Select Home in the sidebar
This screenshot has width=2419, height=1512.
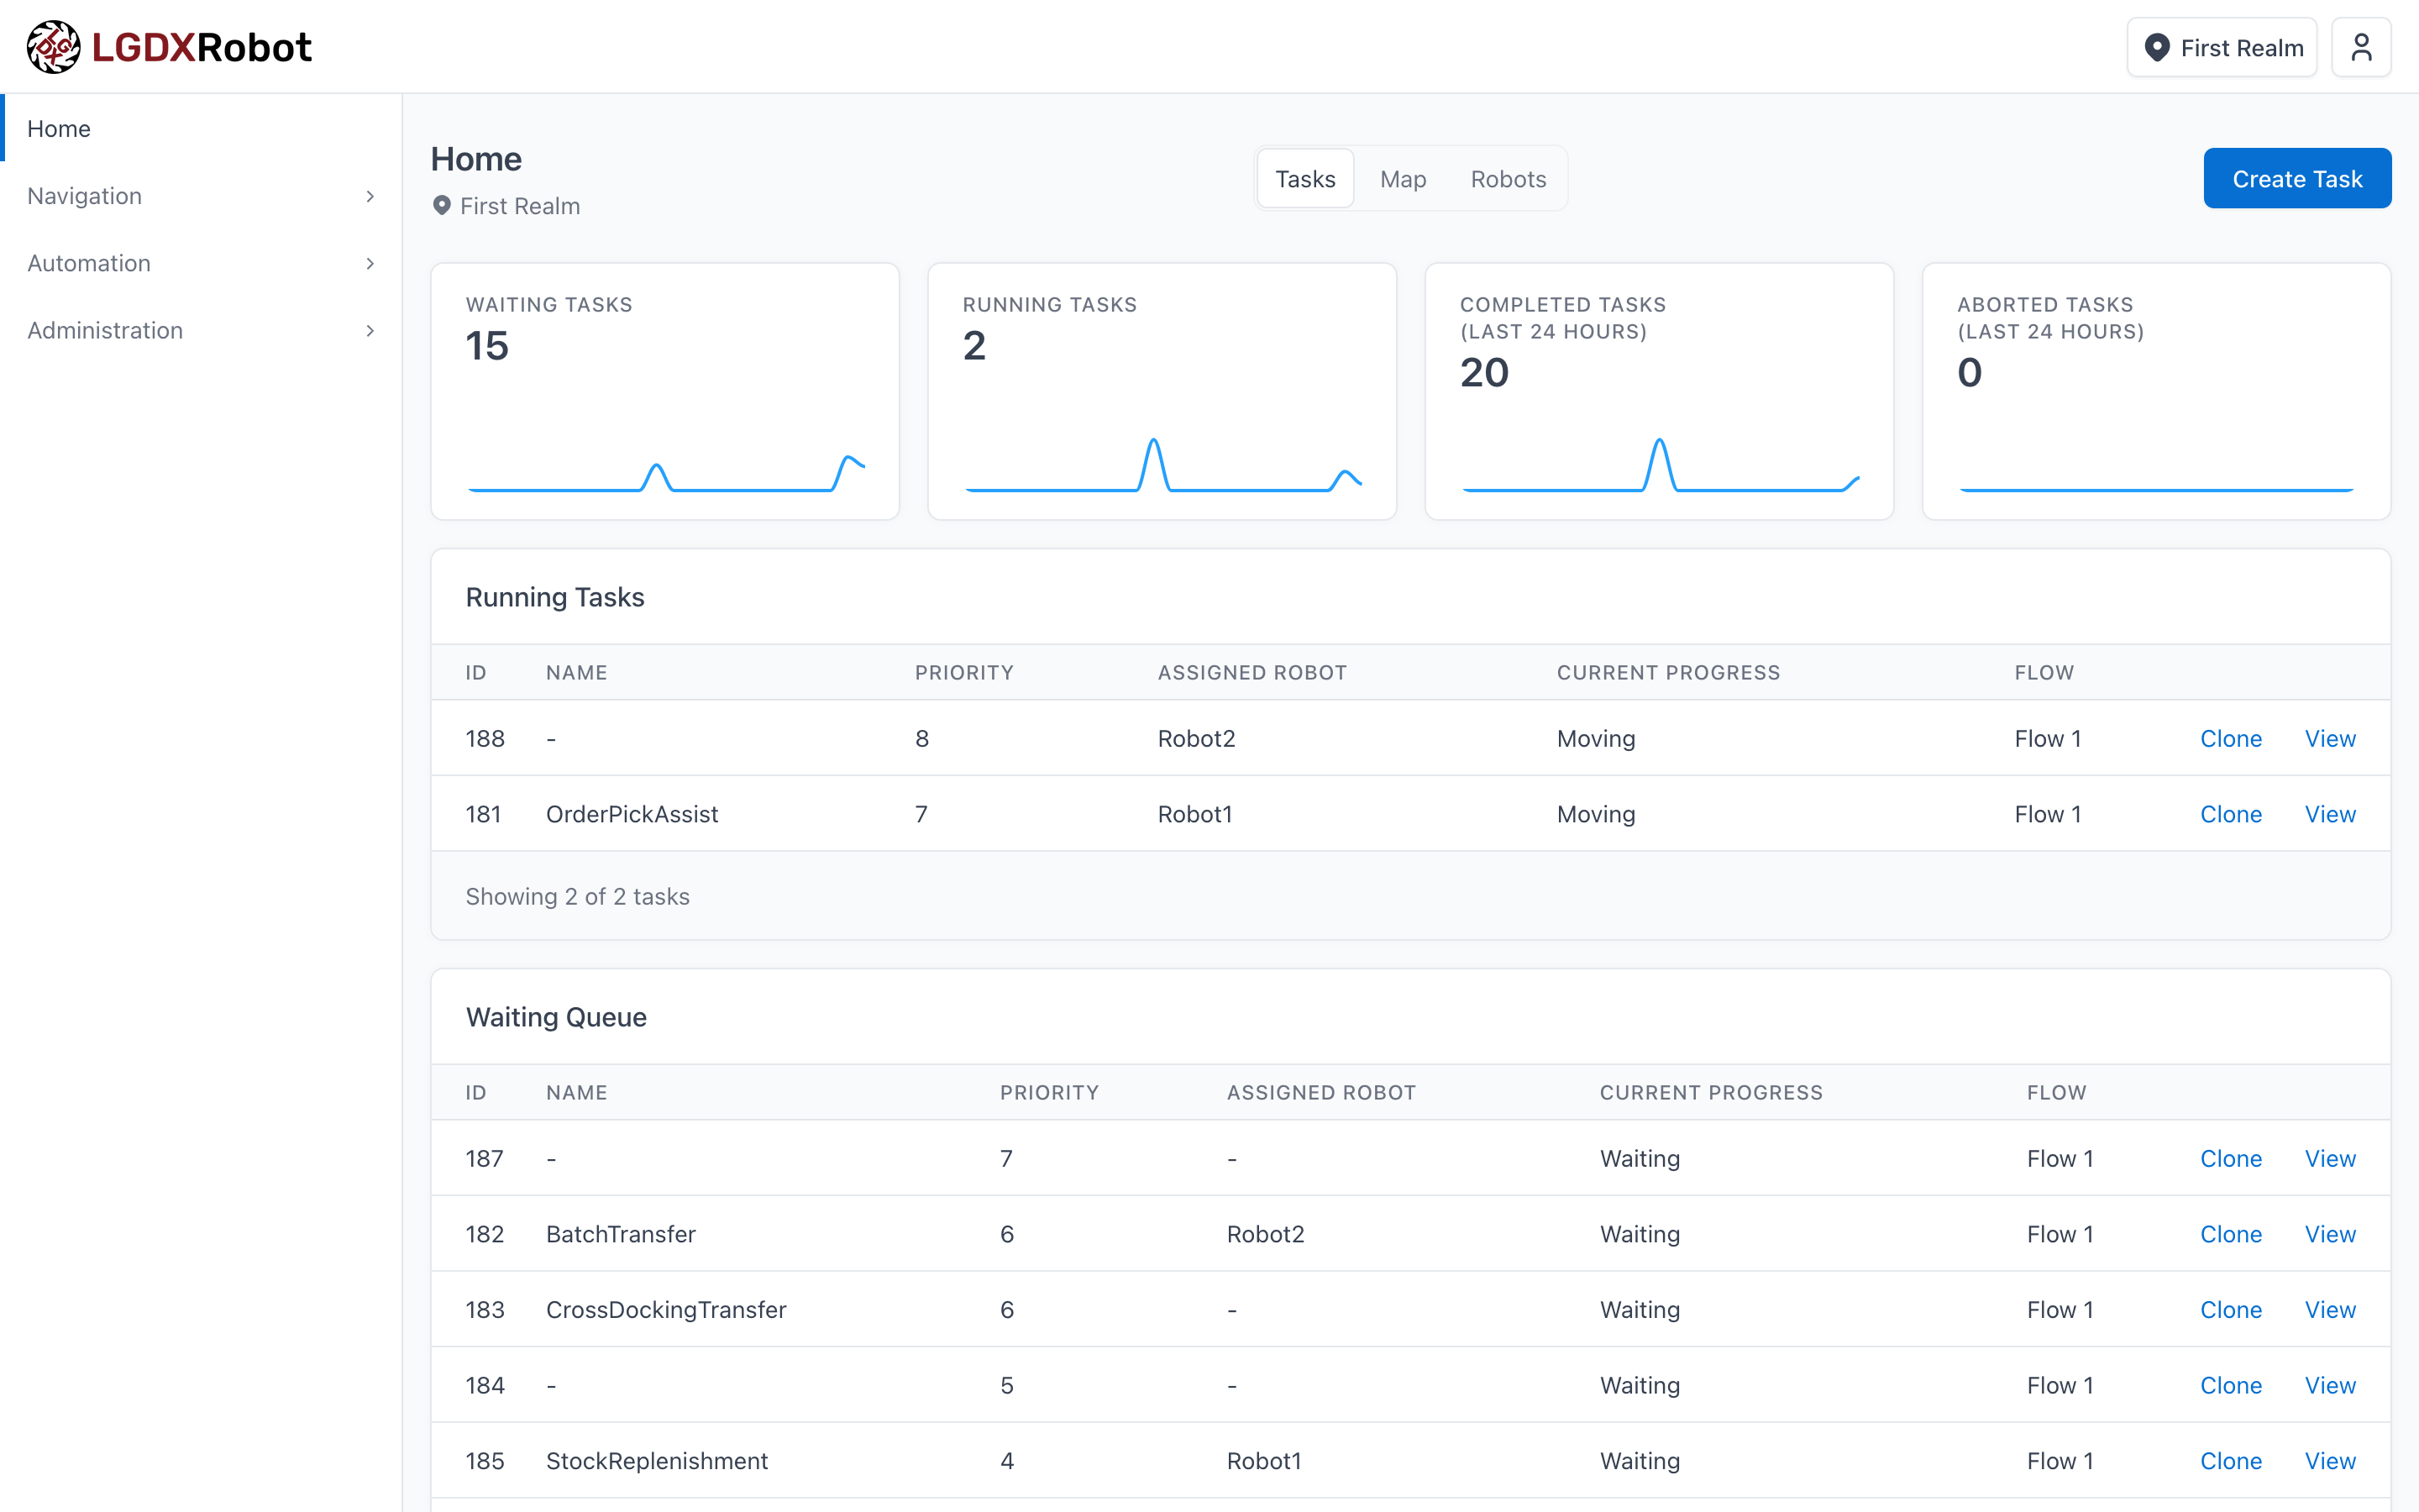pos(58,128)
